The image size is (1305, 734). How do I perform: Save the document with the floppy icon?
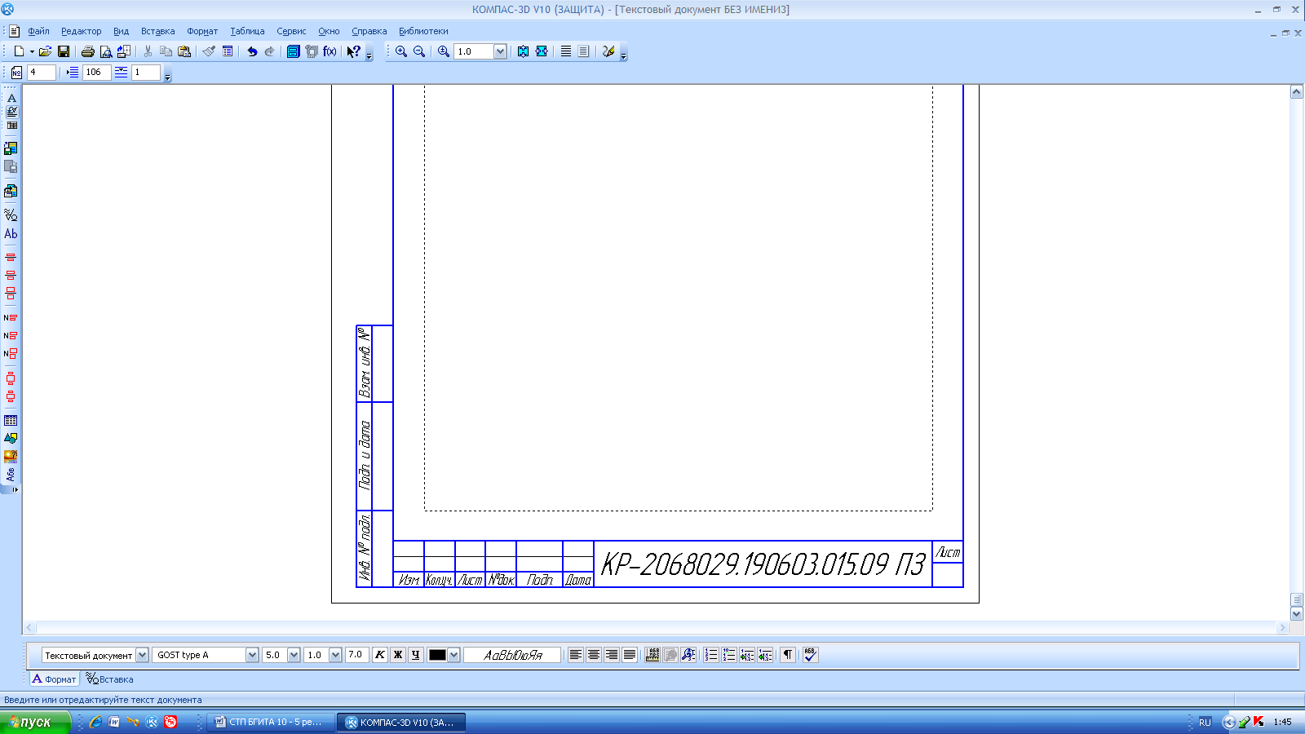64,51
